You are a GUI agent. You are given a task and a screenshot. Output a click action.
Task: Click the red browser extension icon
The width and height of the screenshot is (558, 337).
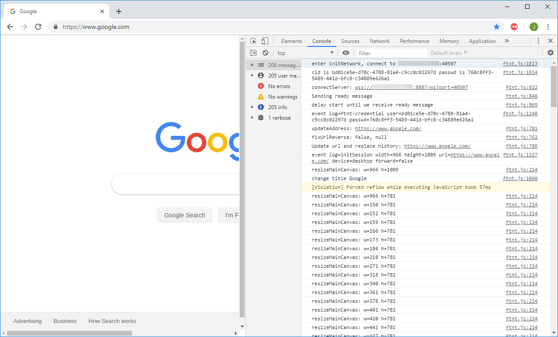click(x=514, y=27)
